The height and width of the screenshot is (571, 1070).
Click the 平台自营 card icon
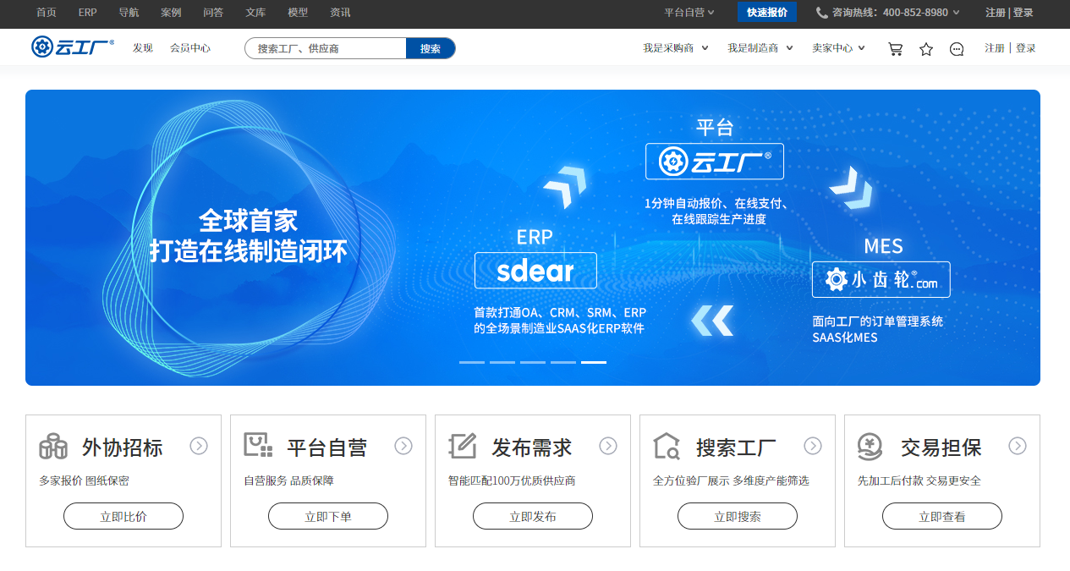pyautogui.click(x=258, y=446)
